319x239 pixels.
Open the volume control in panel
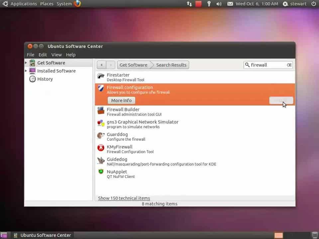click(x=219, y=4)
